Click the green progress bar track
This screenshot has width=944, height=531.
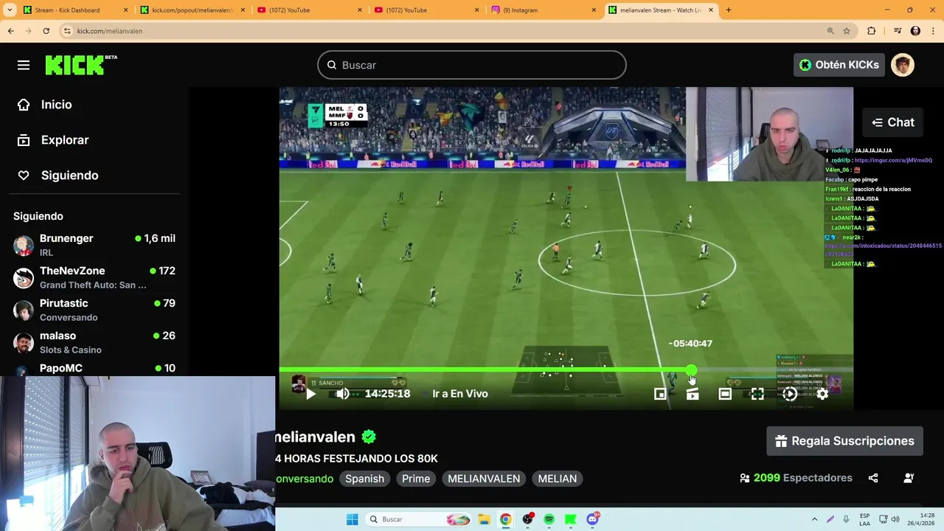coord(485,370)
